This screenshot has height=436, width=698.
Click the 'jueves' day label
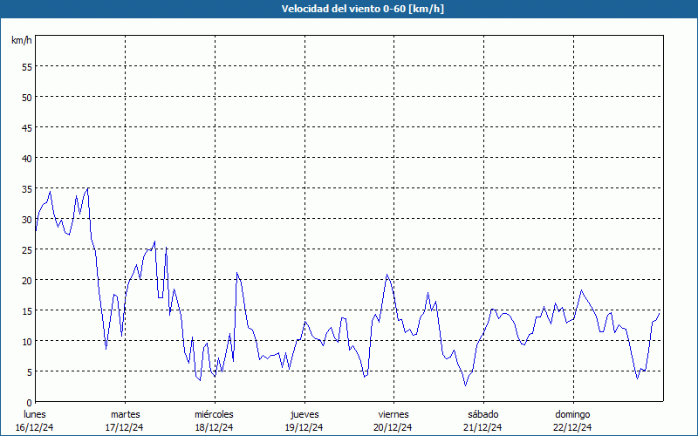[305, 414]
